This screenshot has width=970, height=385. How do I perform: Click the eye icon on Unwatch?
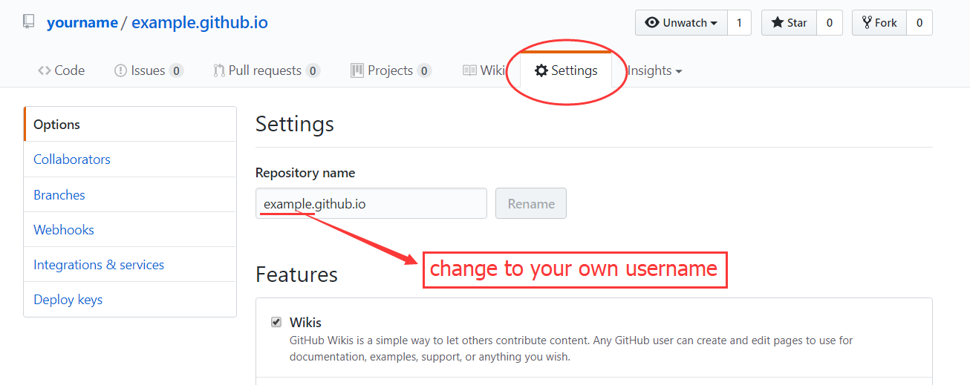pos(652,22)
